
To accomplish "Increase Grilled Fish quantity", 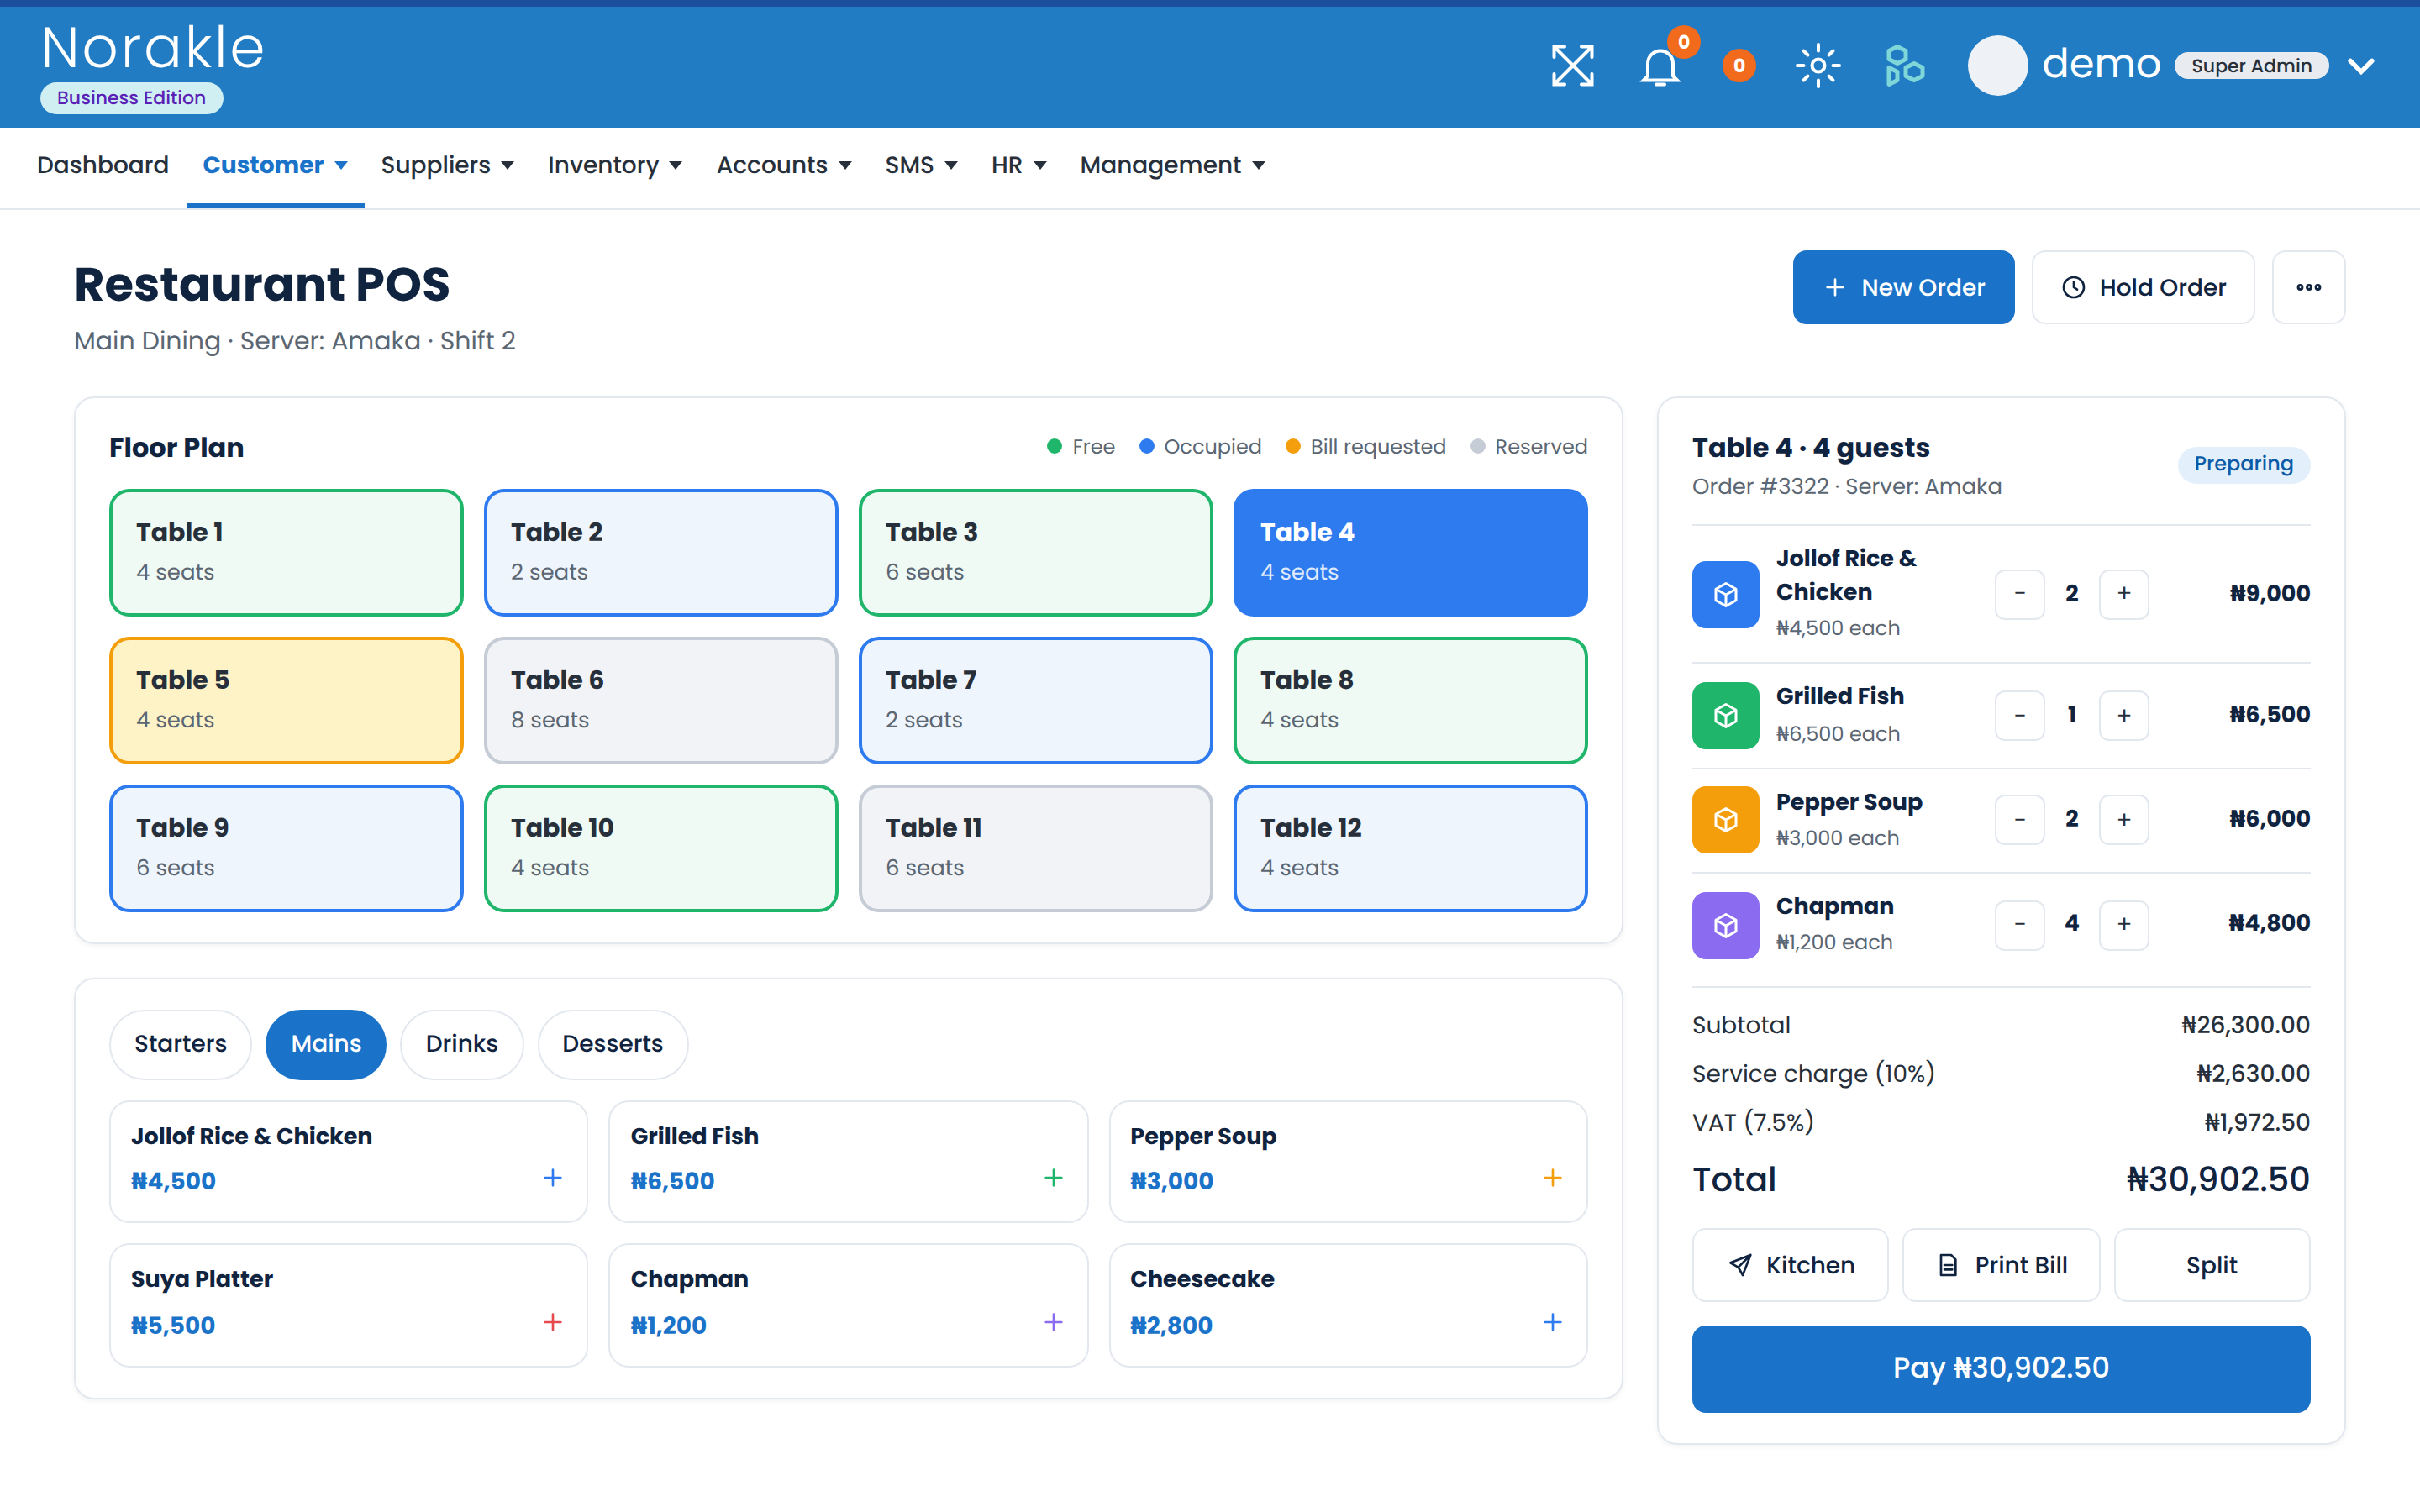I will coord(2124,715).
